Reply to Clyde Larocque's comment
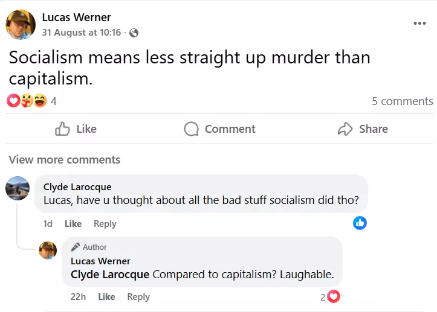This screenshot has height=312, width=437. (105, 224)
